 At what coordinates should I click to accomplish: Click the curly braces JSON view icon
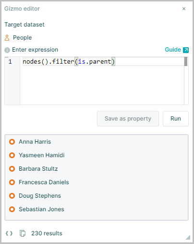coord(9,233)
